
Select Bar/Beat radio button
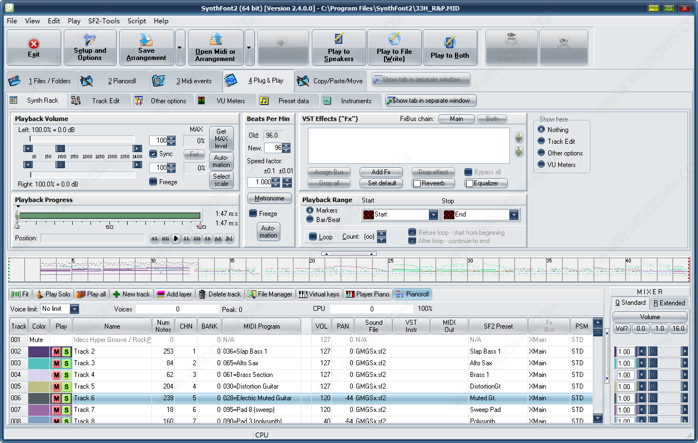pos(310,219)
